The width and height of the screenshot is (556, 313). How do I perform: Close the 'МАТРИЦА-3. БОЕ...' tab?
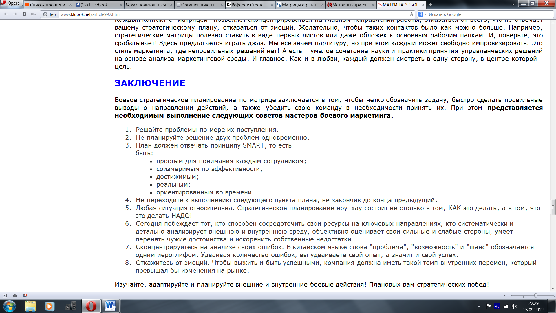[423, 5]
